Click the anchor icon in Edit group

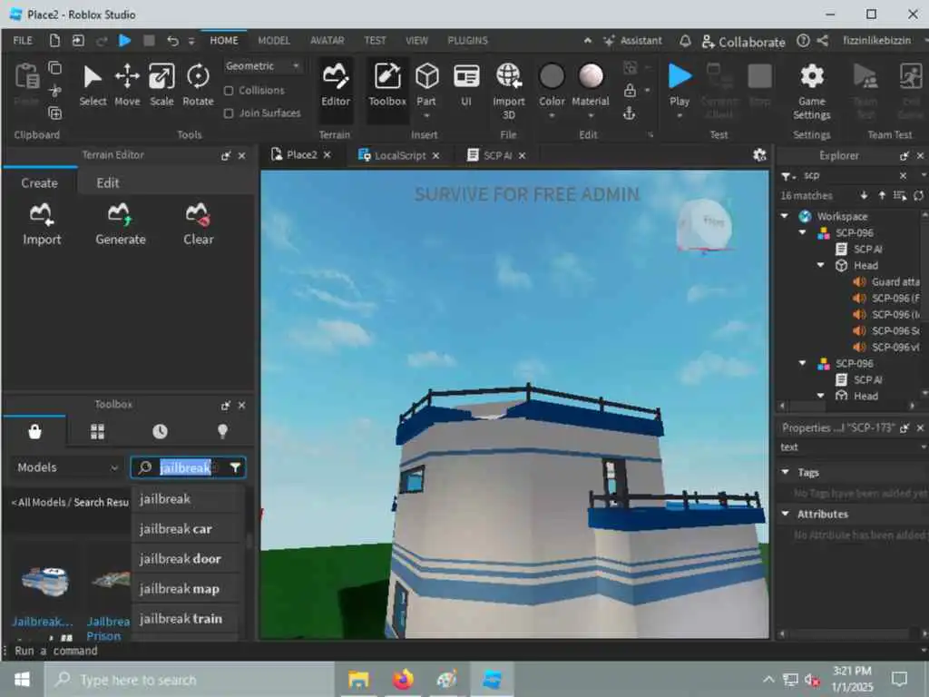click(630, 113)
